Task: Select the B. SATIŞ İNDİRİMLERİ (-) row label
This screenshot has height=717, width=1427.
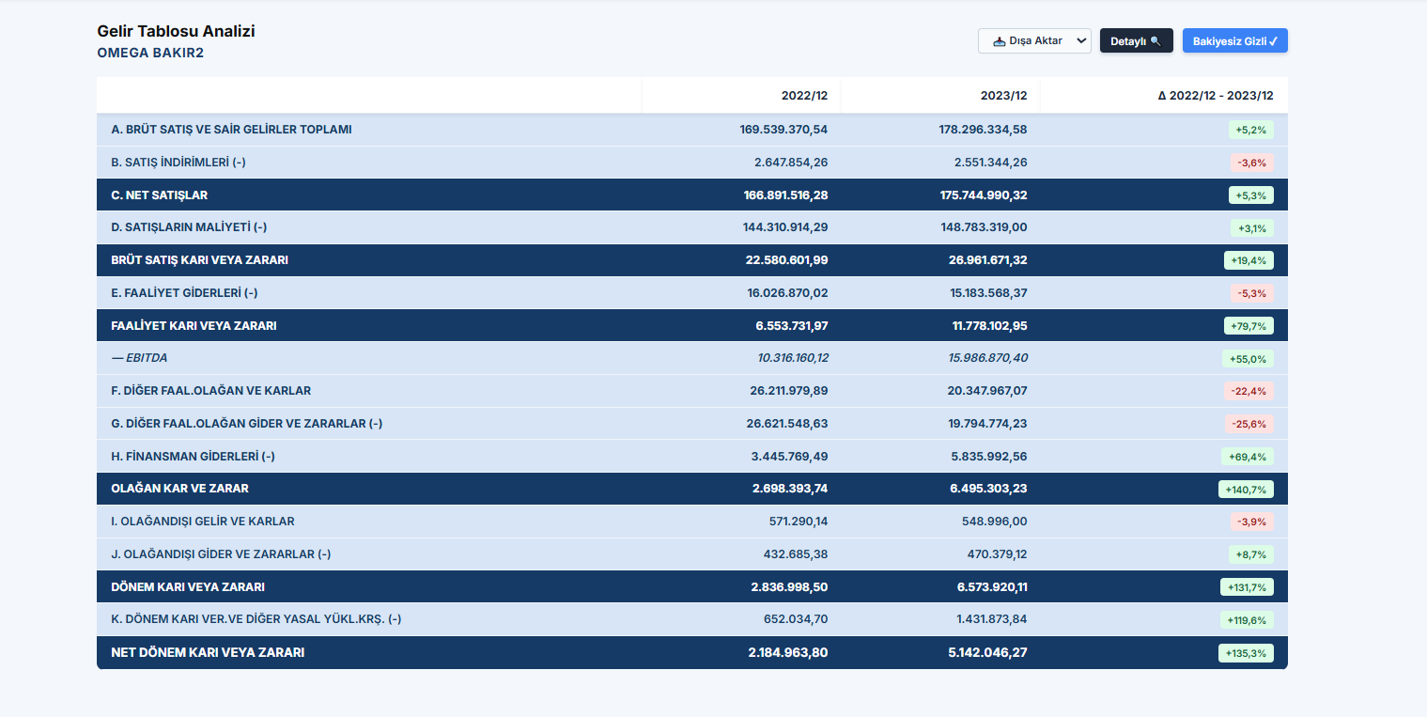Action: pos(178,163)
